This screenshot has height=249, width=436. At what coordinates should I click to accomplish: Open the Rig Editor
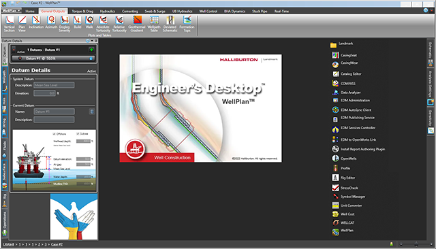pos(343,178)
